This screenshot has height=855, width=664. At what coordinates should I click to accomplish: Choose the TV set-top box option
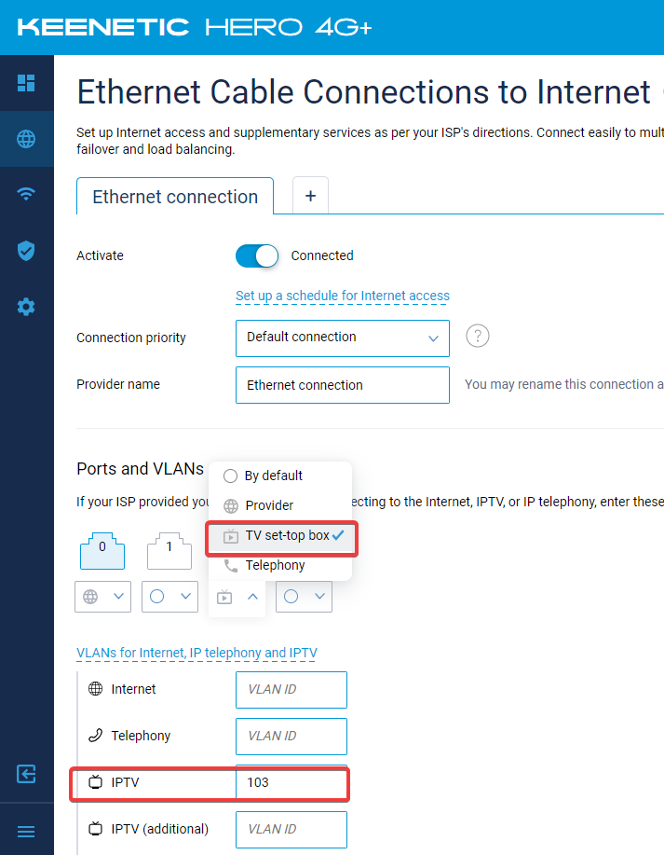281,536
